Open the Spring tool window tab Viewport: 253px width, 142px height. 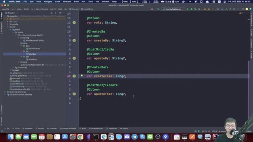pos(124,129)
